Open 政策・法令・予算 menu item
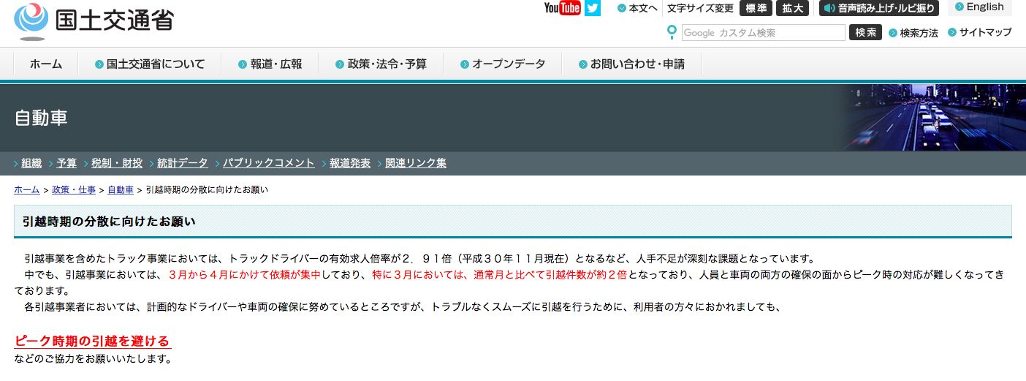 [381, 64]
